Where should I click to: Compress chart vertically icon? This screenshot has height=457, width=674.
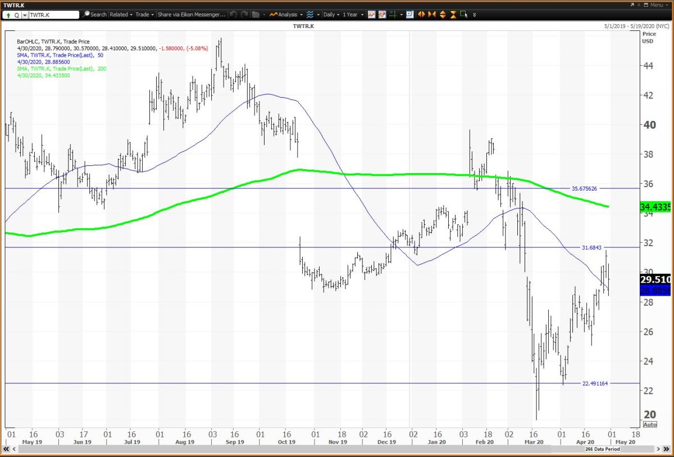[x=453, y=15]
